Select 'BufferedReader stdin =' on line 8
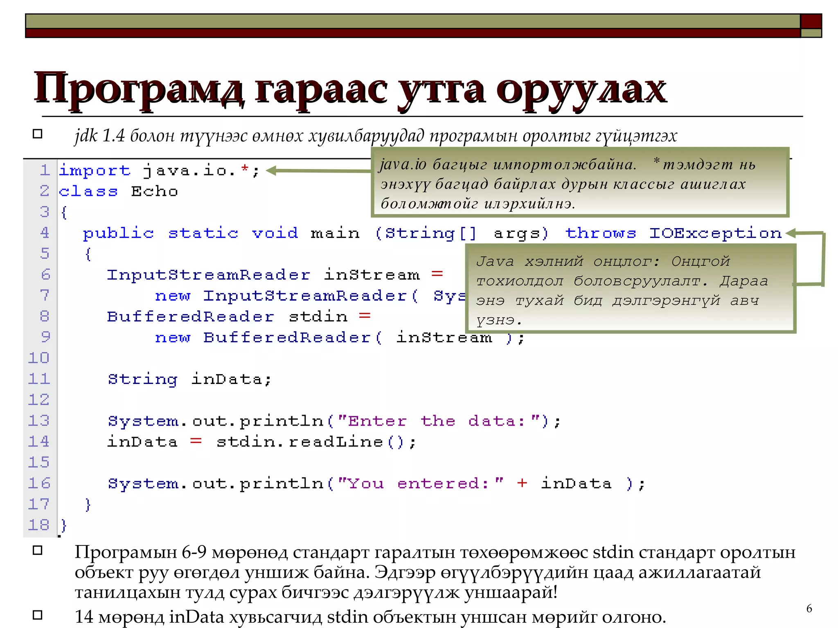The image size is (838, 628). pos(239,316)
